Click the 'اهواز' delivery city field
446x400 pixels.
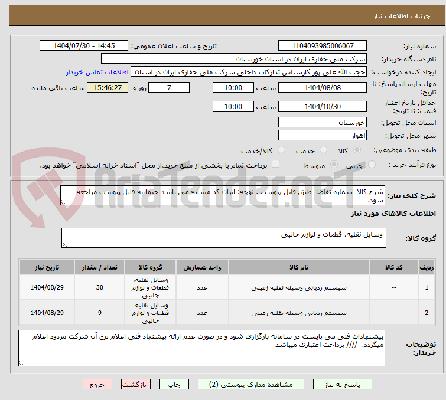click(322, 136)
